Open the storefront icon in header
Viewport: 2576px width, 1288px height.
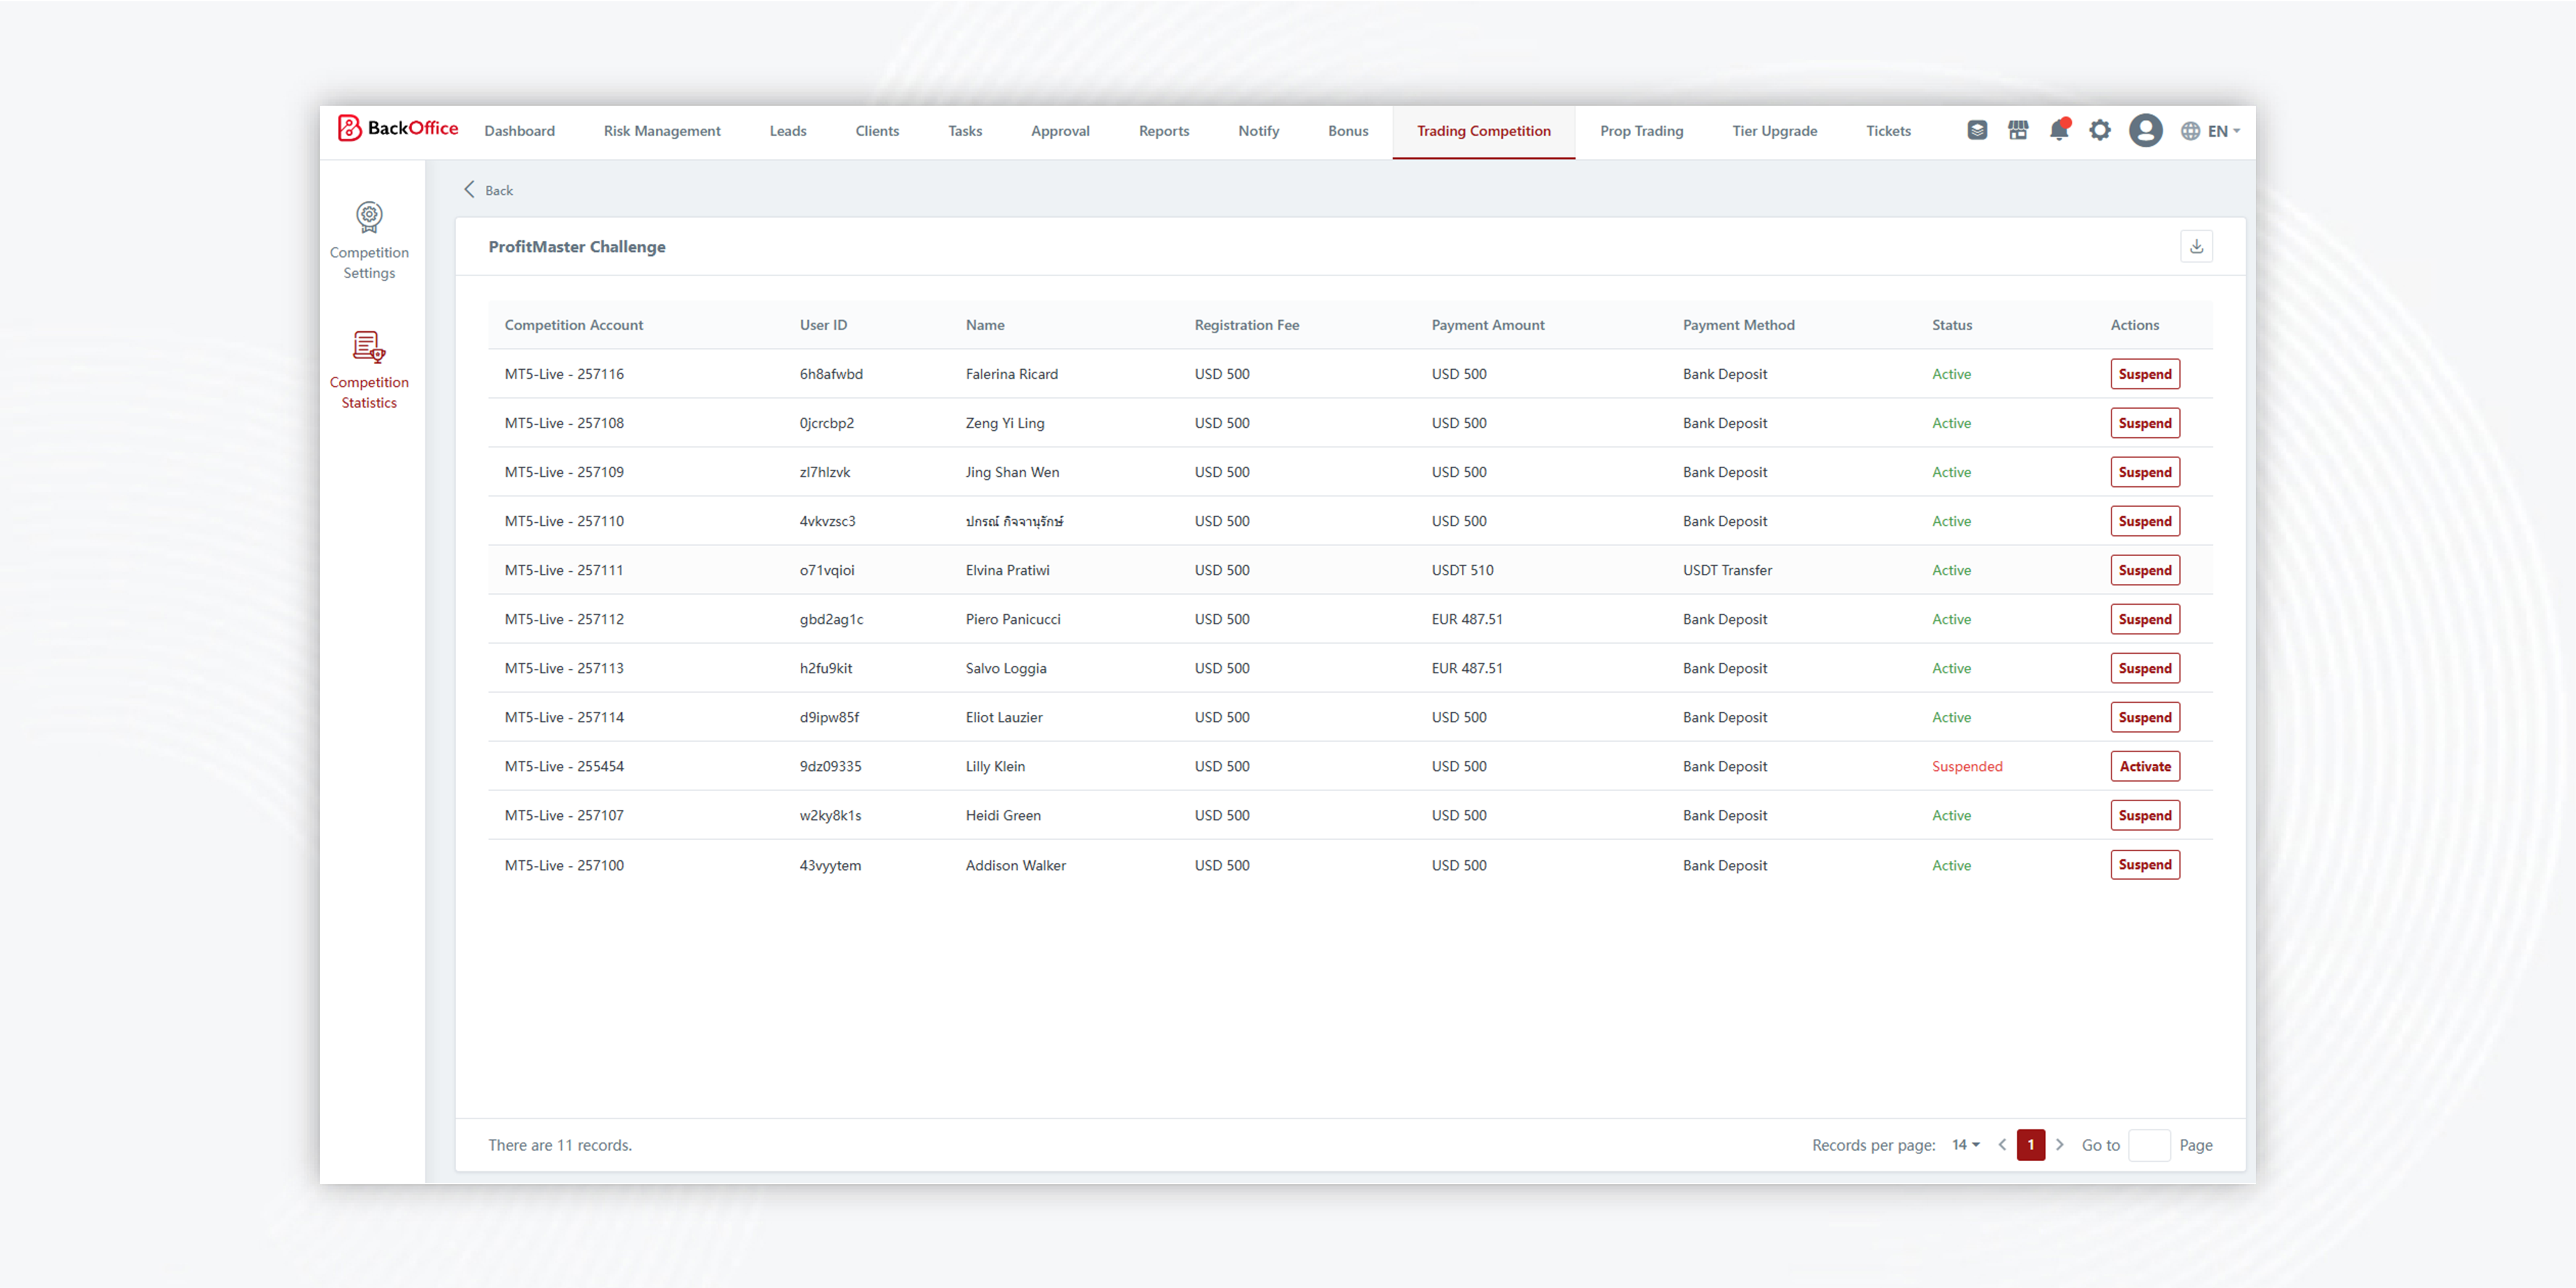coord(2018,131)
